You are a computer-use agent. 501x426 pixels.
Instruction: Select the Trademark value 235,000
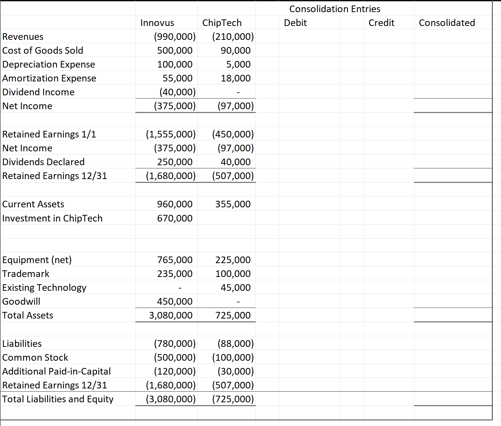(174, 274)
